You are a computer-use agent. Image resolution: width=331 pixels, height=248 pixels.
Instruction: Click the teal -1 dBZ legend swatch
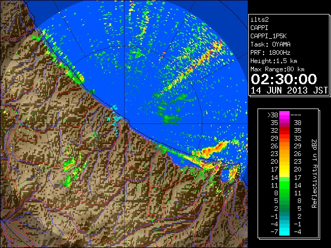(284, 216)
